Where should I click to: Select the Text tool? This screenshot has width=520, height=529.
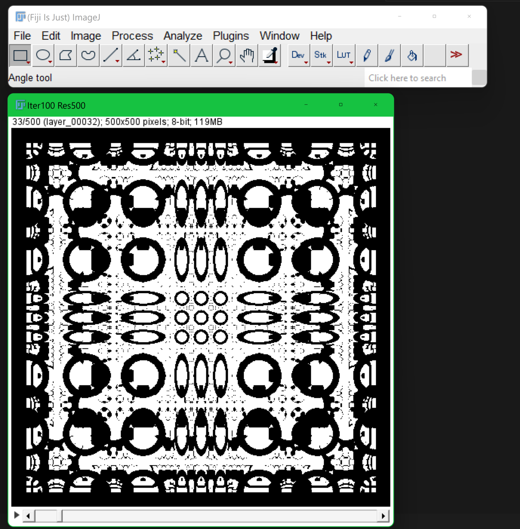point(201,55)
